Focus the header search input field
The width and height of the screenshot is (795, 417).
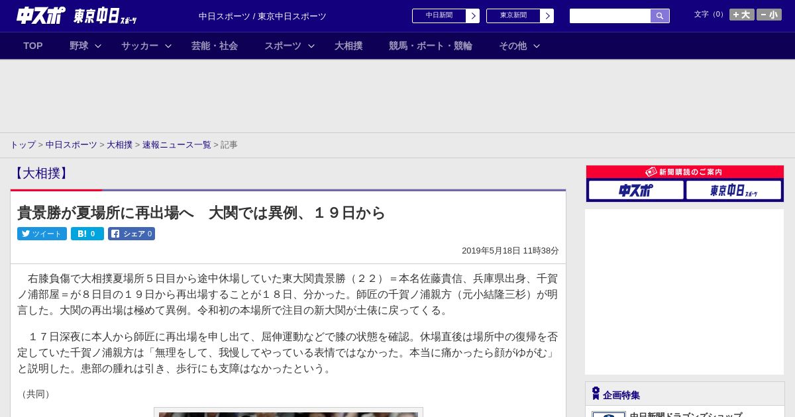coord(610,16)
